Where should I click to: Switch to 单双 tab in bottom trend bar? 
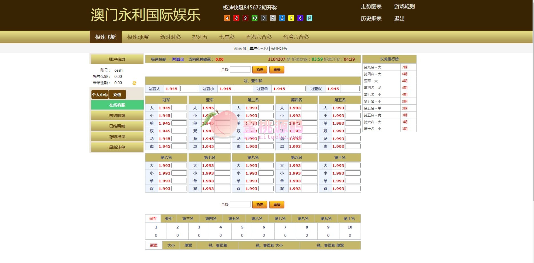[x=188, y=245]
